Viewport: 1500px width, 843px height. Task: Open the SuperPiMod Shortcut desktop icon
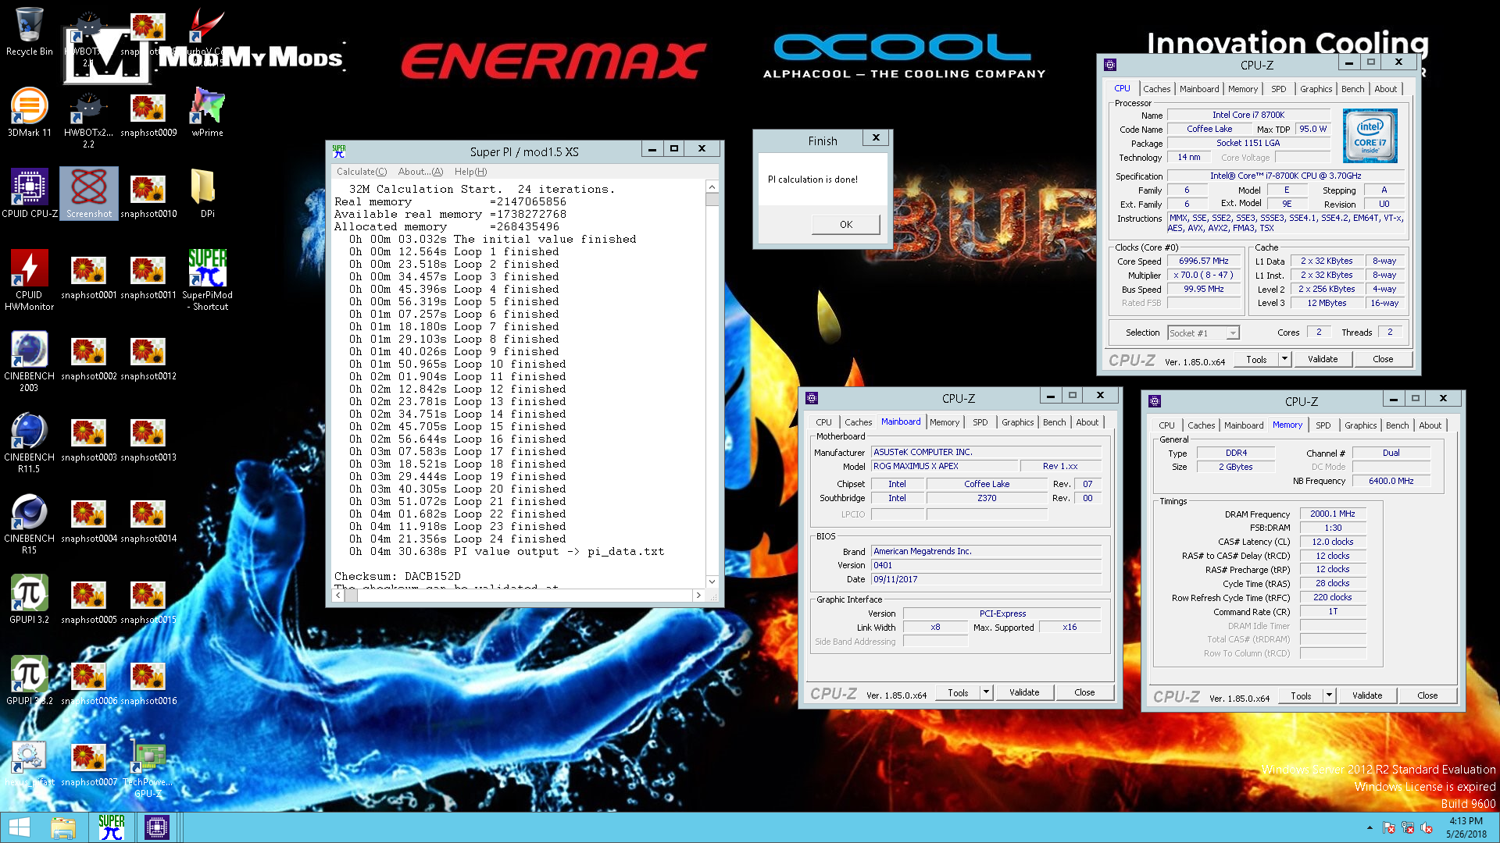click(207, 280)
